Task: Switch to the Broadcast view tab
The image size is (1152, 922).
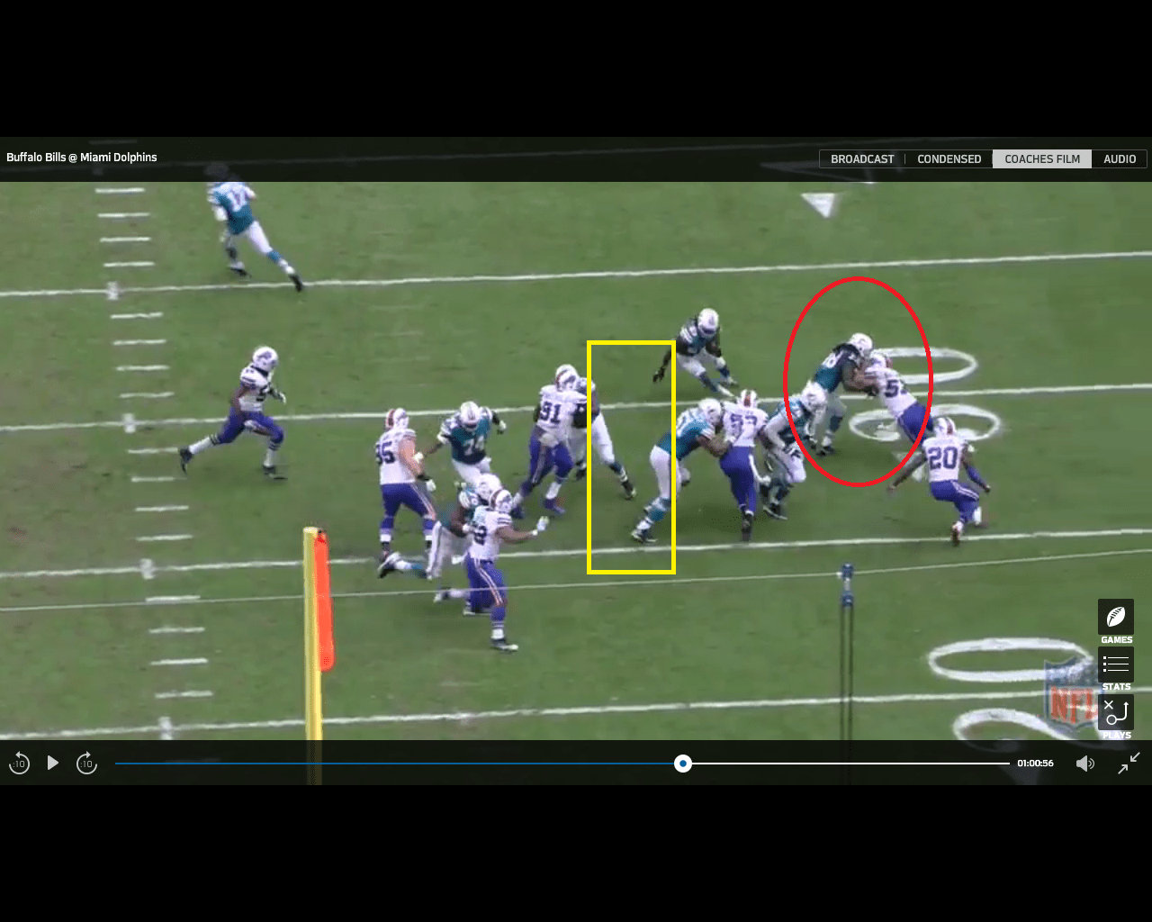Action: 861,159
